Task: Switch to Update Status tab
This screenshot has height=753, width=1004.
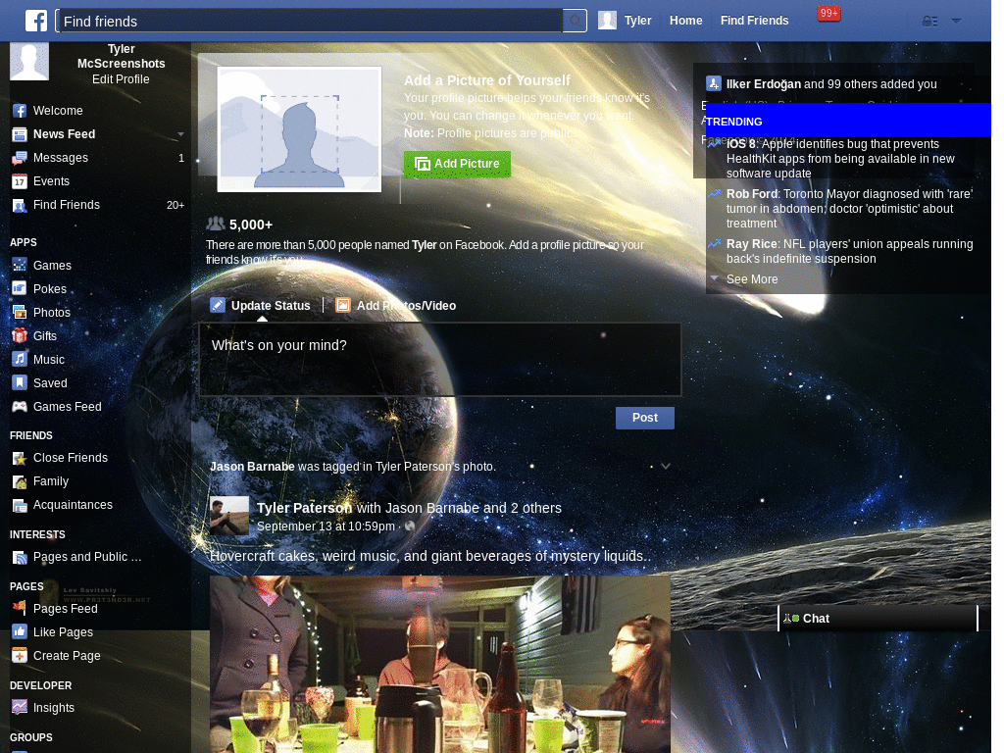Action: (261, 306)
